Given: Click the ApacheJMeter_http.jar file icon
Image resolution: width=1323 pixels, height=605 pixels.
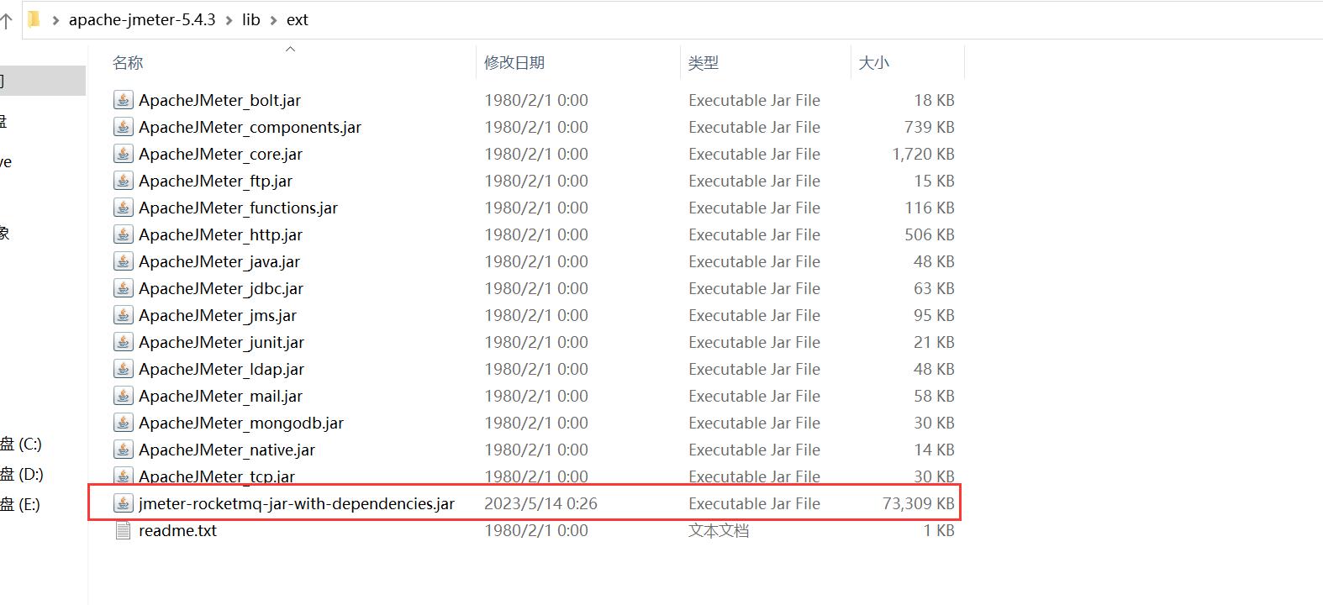Looking at the screenshot, I should click(x=123, y=234).
